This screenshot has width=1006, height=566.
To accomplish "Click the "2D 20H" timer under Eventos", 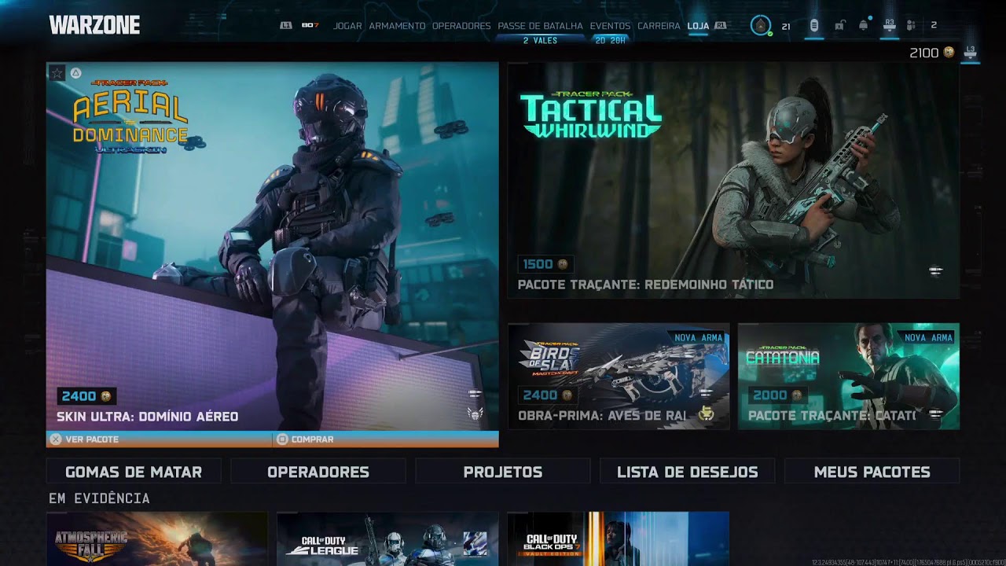I will (610, 40).
